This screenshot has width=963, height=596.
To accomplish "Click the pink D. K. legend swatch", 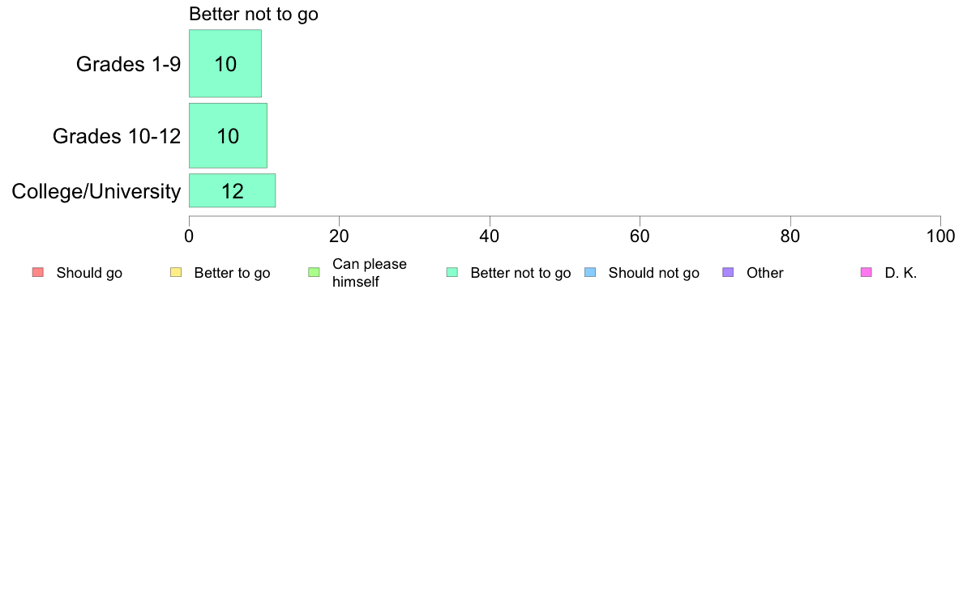I will (866, 273).
